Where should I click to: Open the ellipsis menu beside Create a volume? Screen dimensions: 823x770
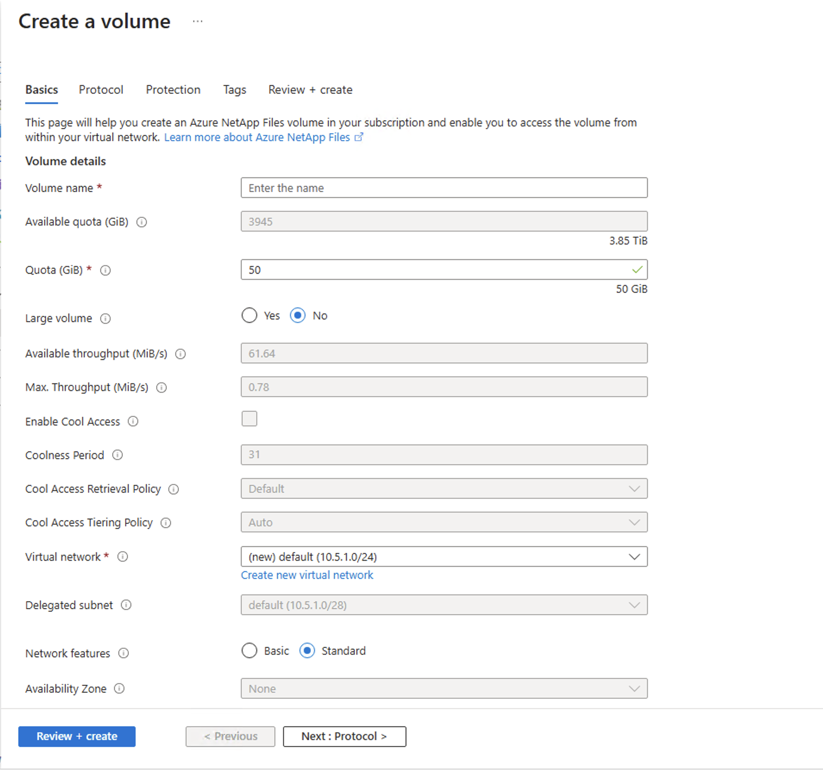pos(198,21)
